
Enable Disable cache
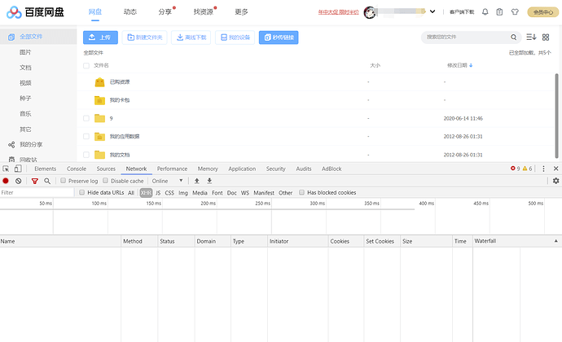pos(105,181)
